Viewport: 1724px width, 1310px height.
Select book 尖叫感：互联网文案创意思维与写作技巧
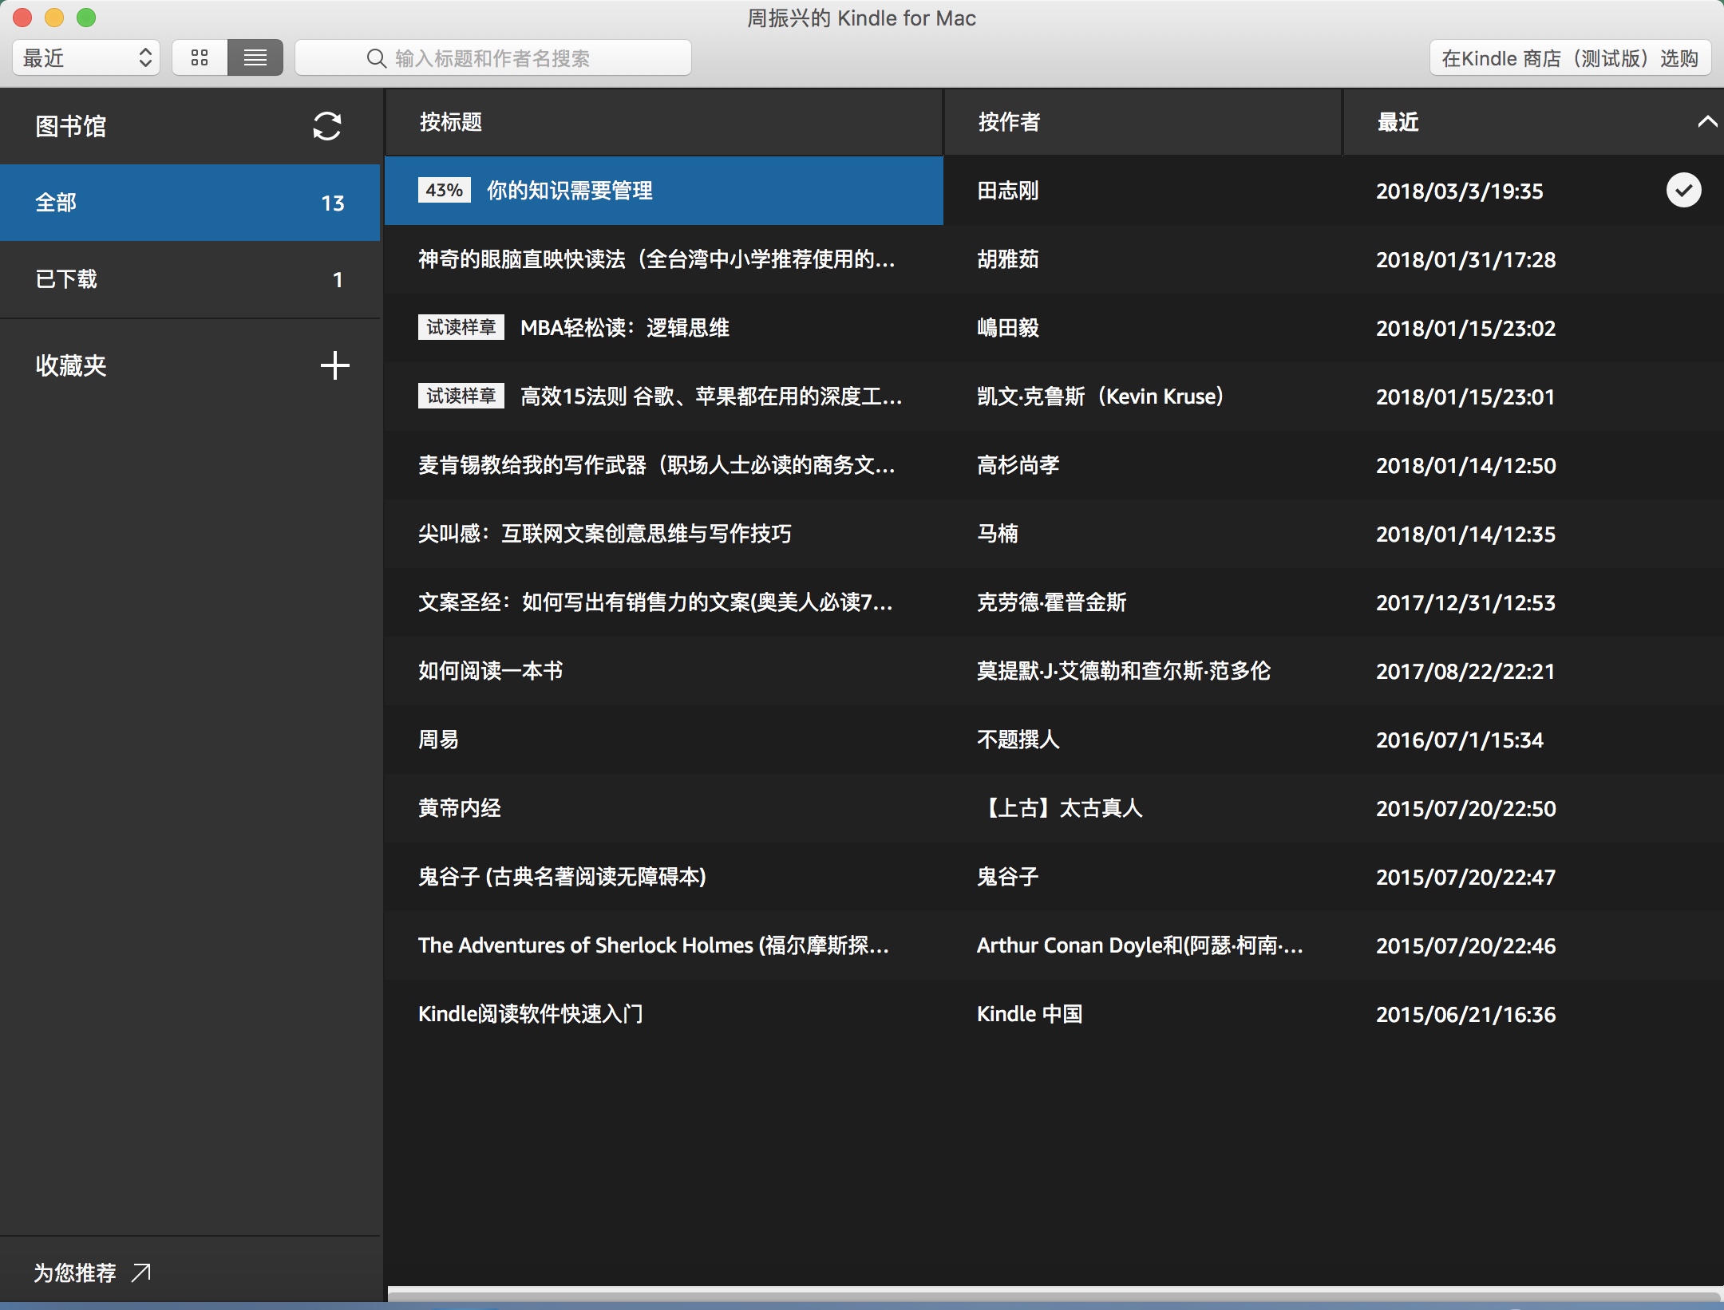[x=605, y=534]
